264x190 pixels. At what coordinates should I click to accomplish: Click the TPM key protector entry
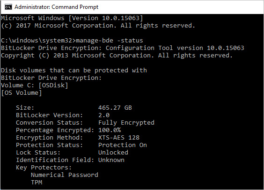pyautogui.click(x=37, y=182)
